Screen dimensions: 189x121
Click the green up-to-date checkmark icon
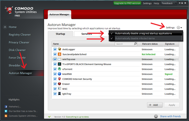(49, 117)
